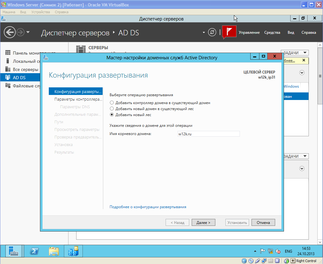Click the AD DS sidebar icon
Screen dimensions: 323x264
[8, 77]
